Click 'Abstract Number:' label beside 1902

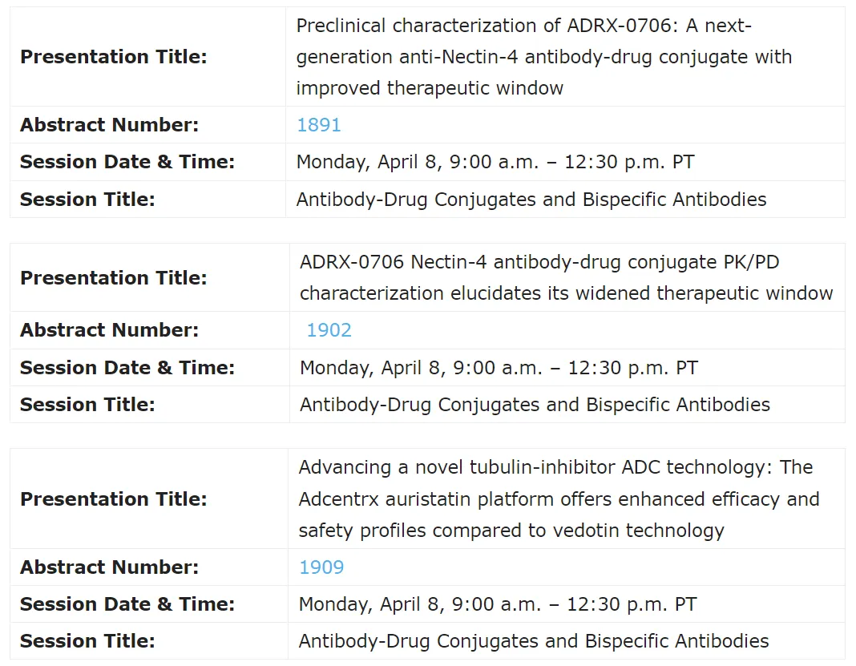[109, 330]
